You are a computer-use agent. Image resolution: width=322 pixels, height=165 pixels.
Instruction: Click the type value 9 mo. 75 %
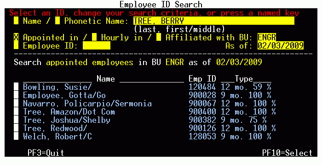244,120
